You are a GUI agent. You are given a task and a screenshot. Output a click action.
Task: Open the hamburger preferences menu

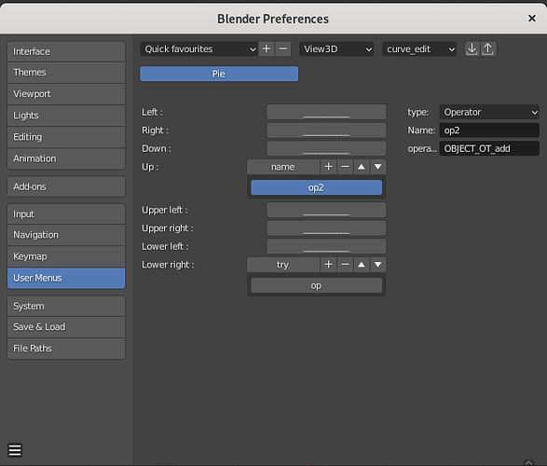(x=15, y=450)
